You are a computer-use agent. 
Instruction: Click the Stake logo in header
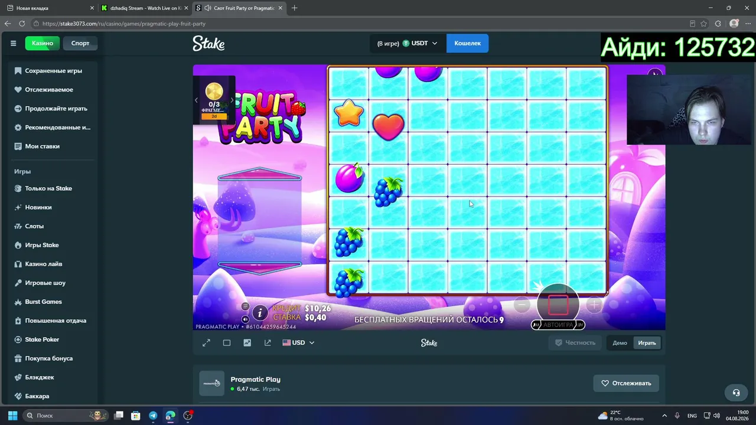coord(208,43)
